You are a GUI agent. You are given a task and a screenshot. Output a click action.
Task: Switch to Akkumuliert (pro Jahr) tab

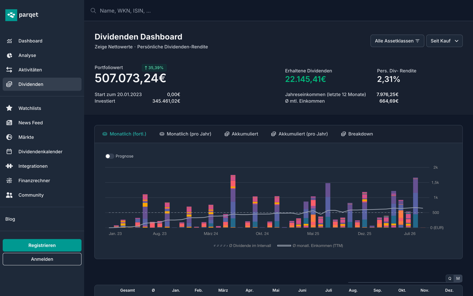tap(299, 134)
